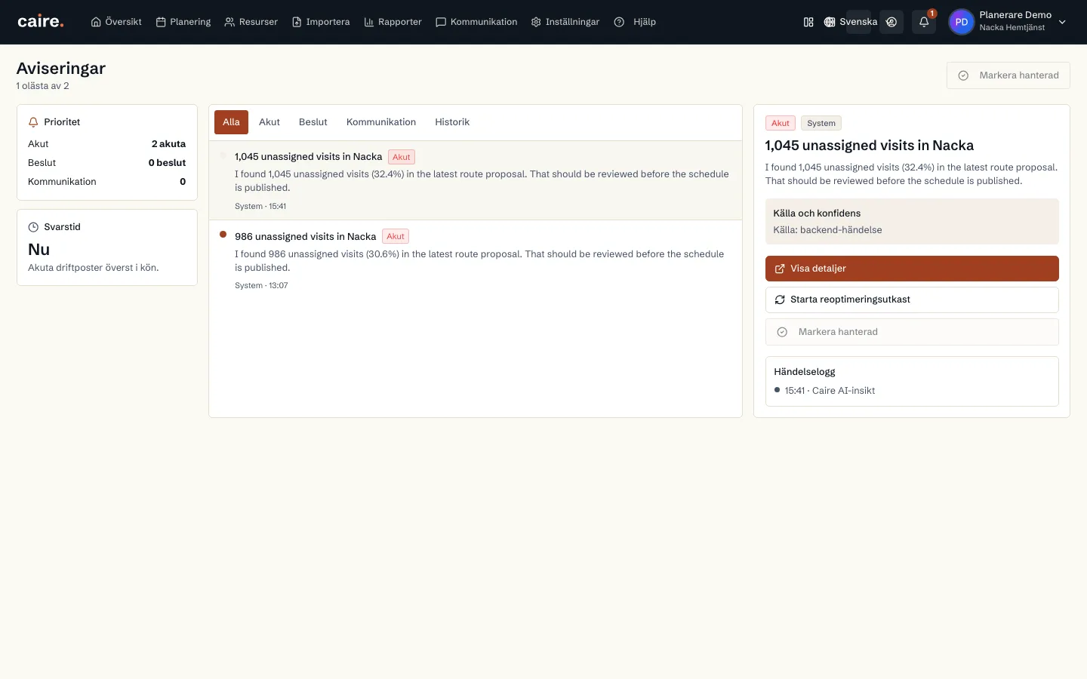Expand the Planerare Demo account chevron
Image resolution: width=1087 pixels, height=679 pixels.
1062,22
